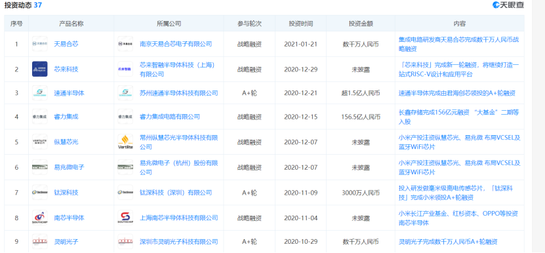Open 睿力集成 product link
Image resolution: width=545 pixels, height=253 pixels.
point(66,117)
